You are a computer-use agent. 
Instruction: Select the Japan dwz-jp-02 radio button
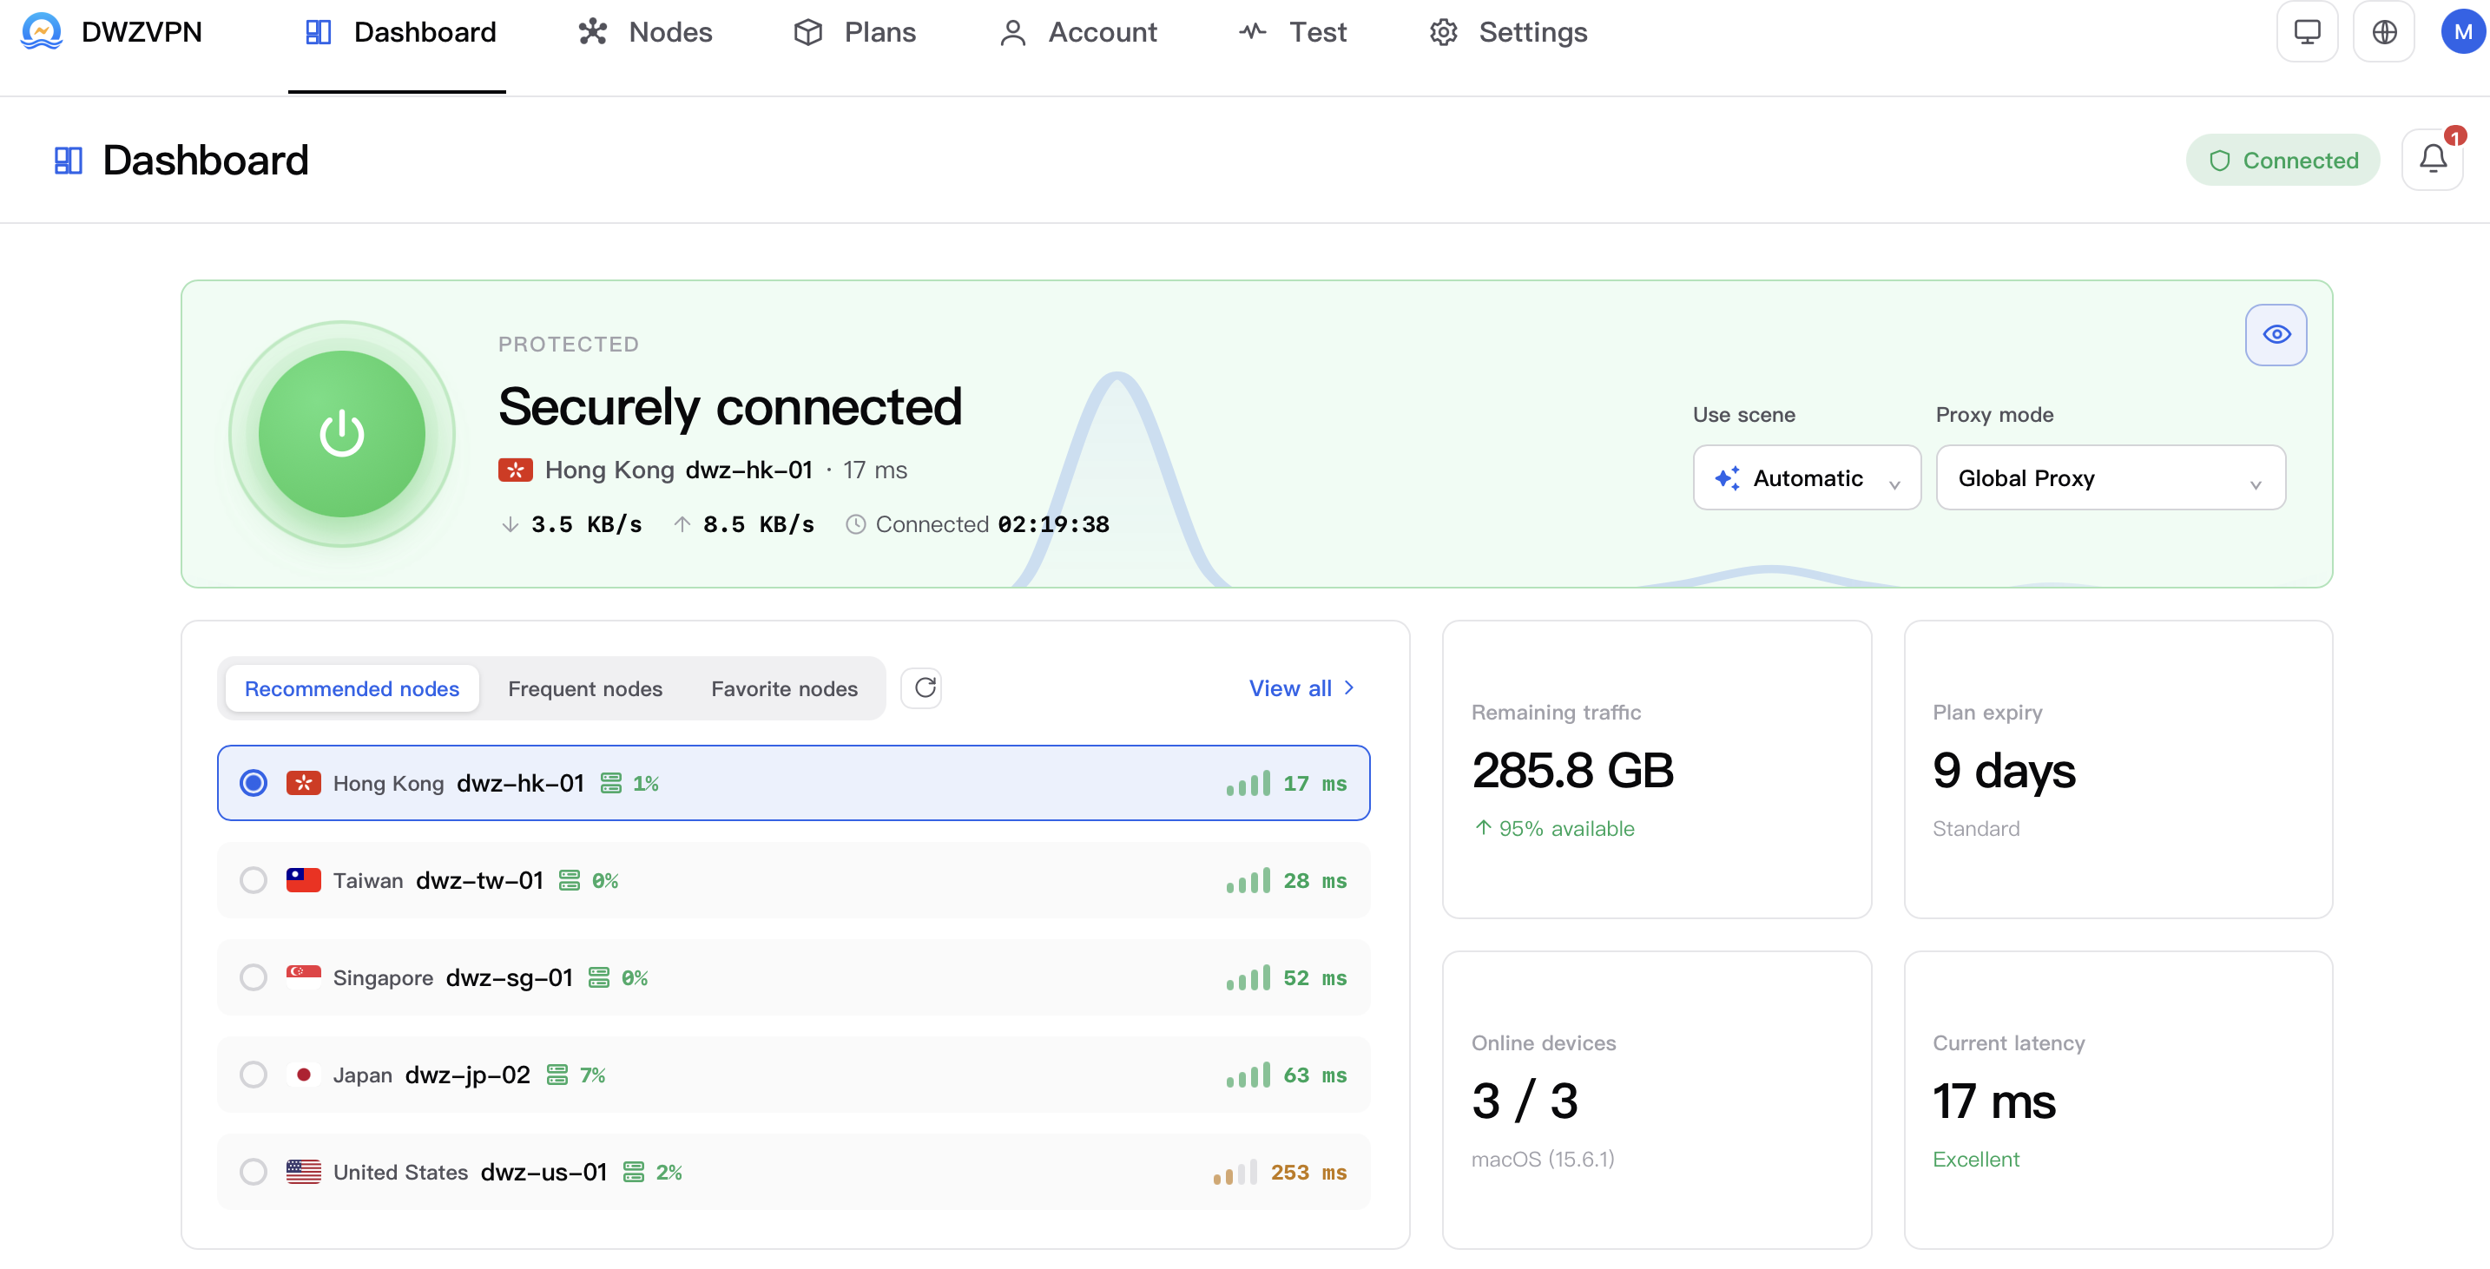[254, 1075]
